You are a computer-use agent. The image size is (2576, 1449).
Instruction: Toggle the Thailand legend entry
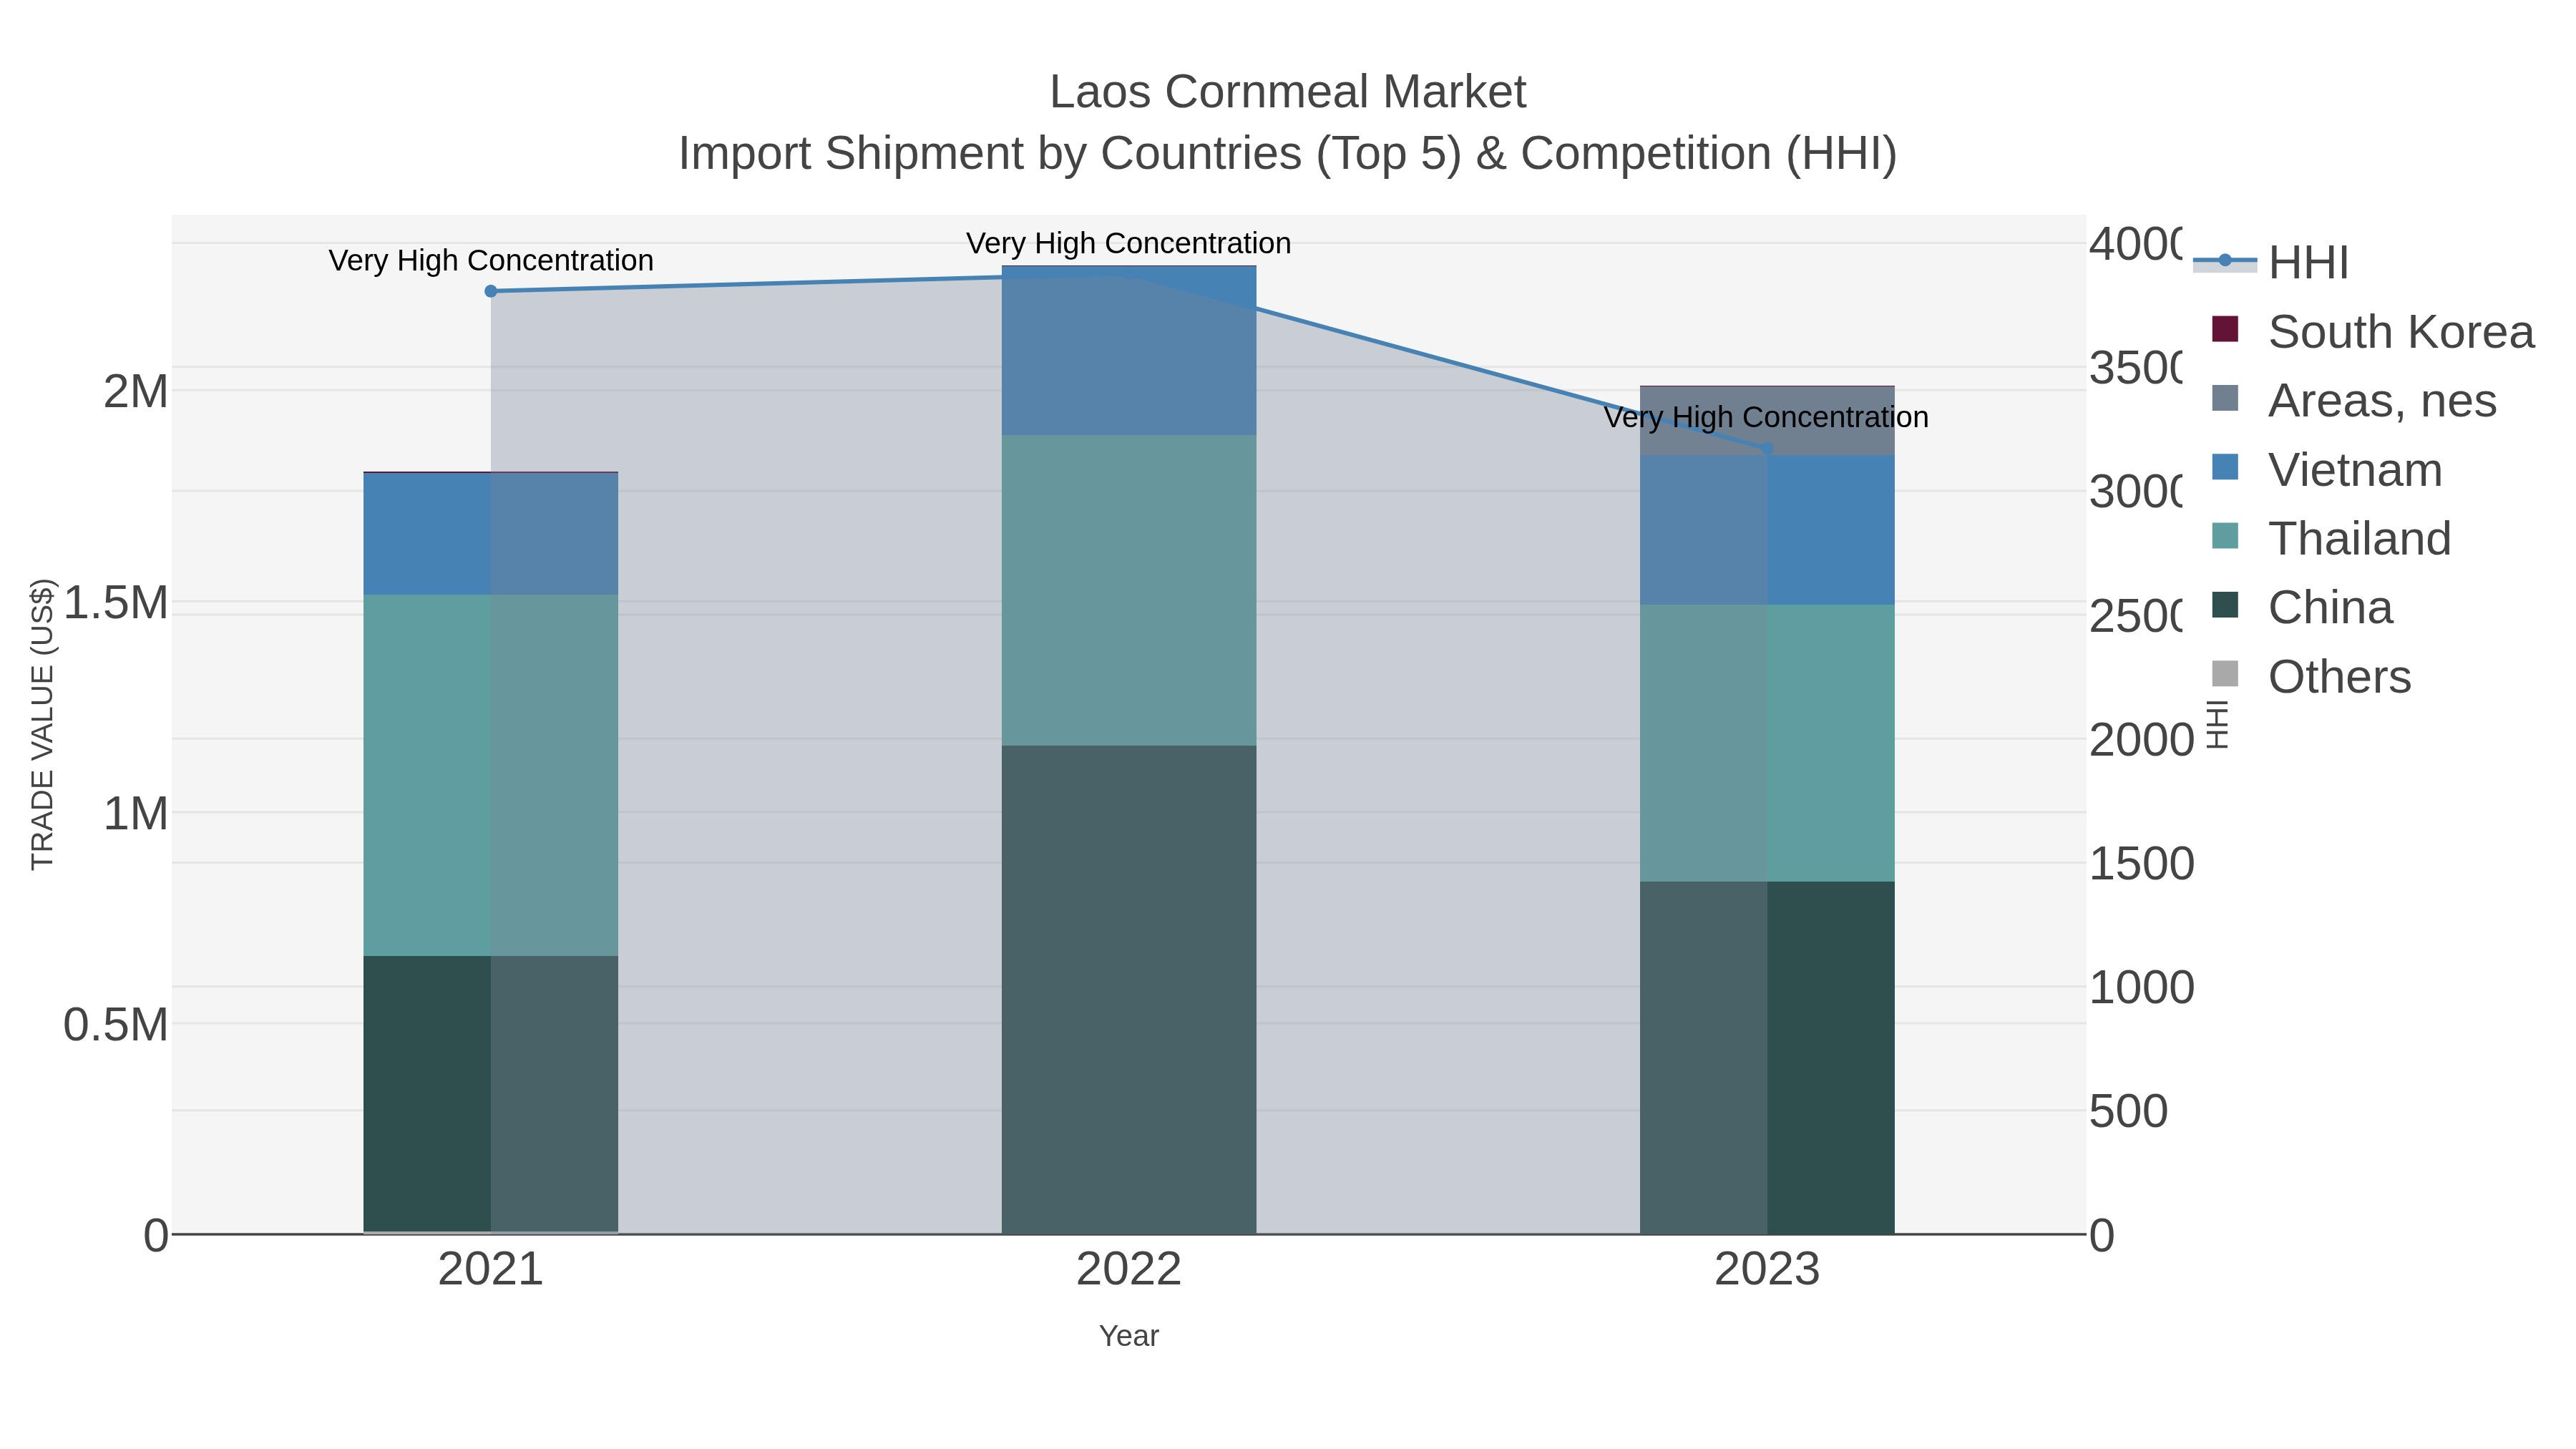pos(2332,539)
